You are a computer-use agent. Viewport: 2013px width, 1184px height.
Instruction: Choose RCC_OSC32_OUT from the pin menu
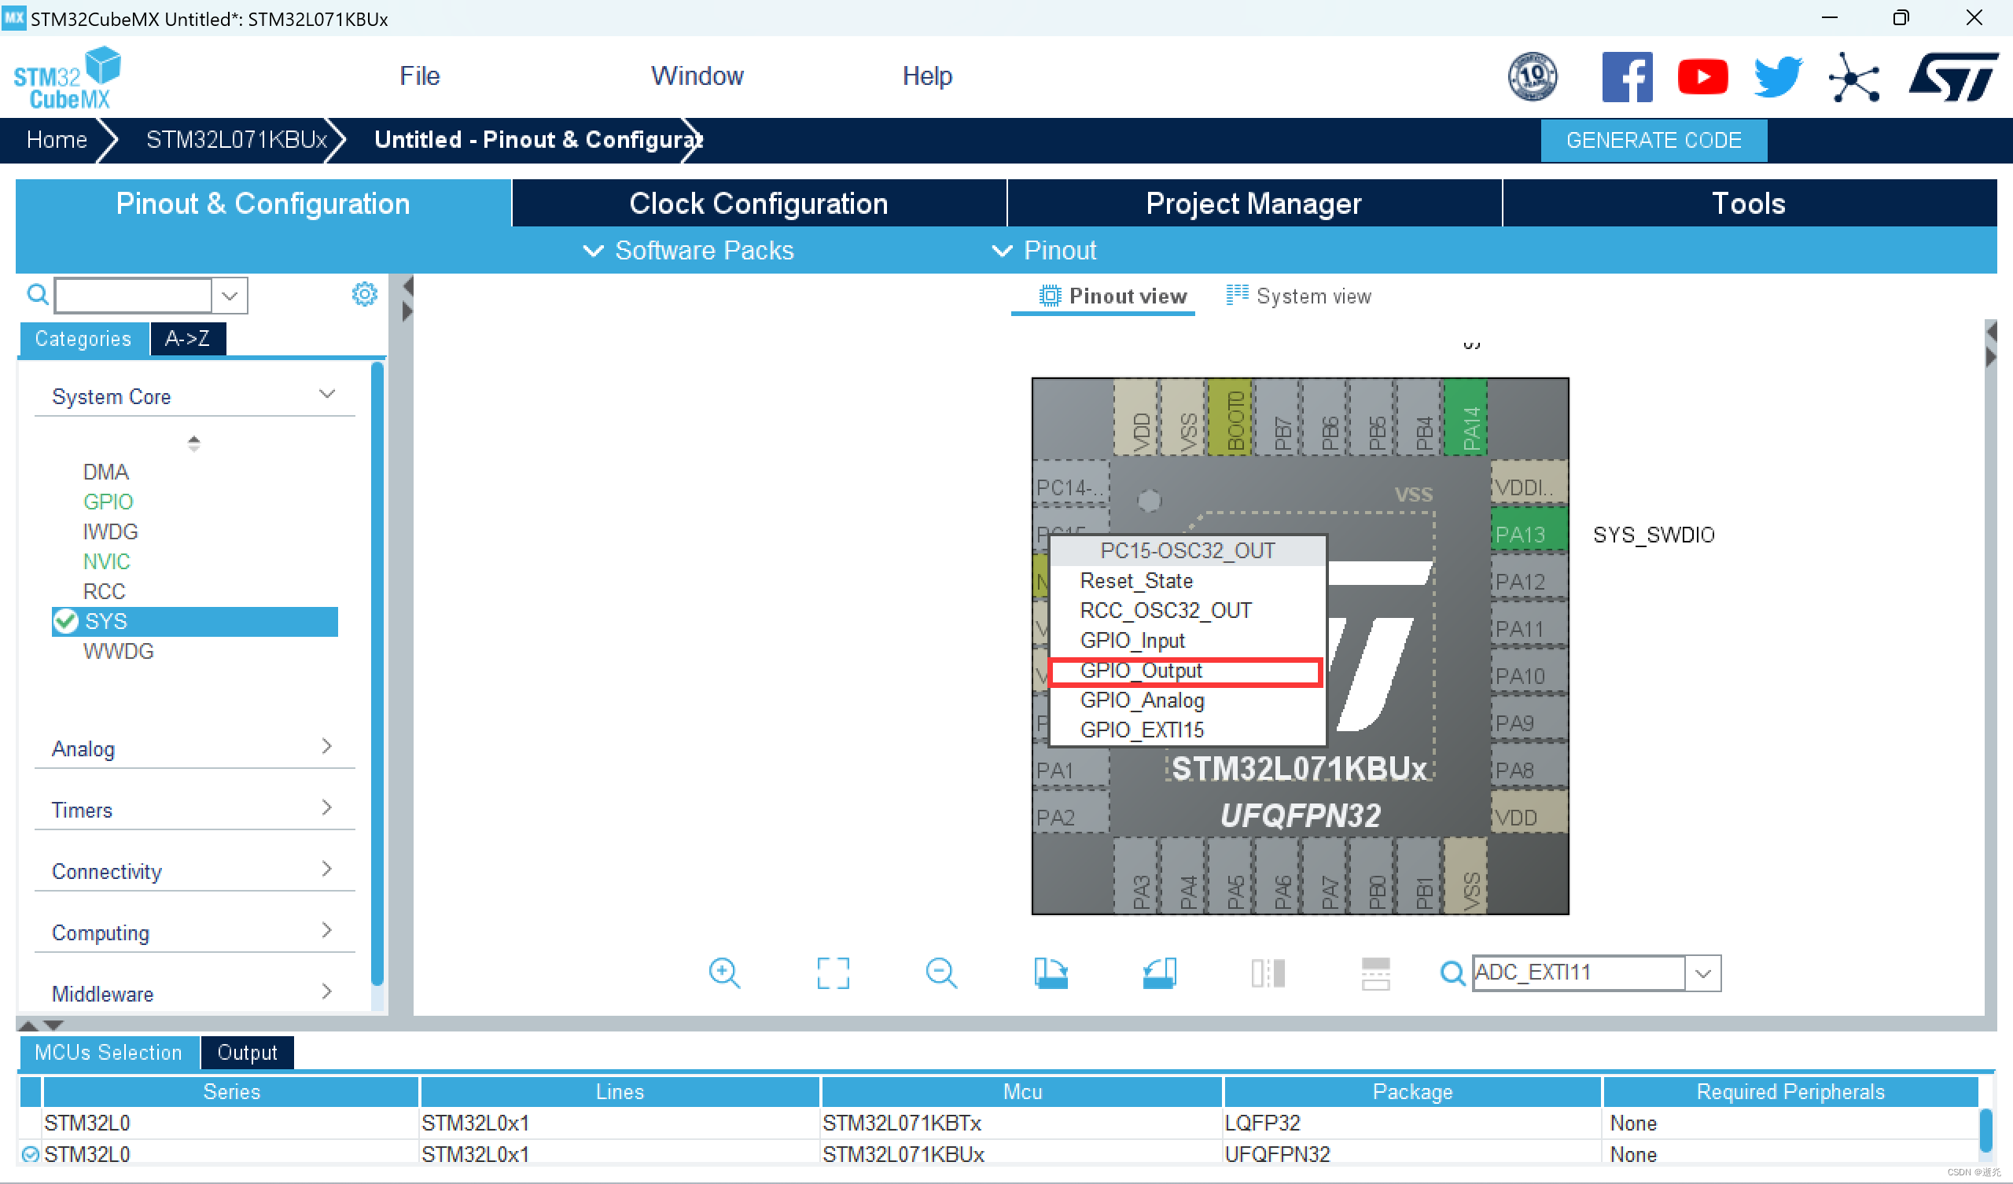tap(1187, 610)
